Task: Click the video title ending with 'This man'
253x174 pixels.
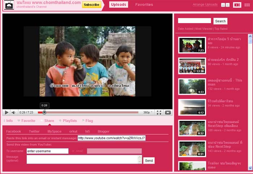Action: [x=225, y=82]
